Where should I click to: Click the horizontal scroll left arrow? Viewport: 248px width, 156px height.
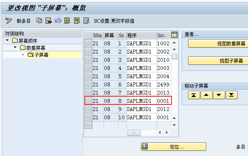[160, 133]
